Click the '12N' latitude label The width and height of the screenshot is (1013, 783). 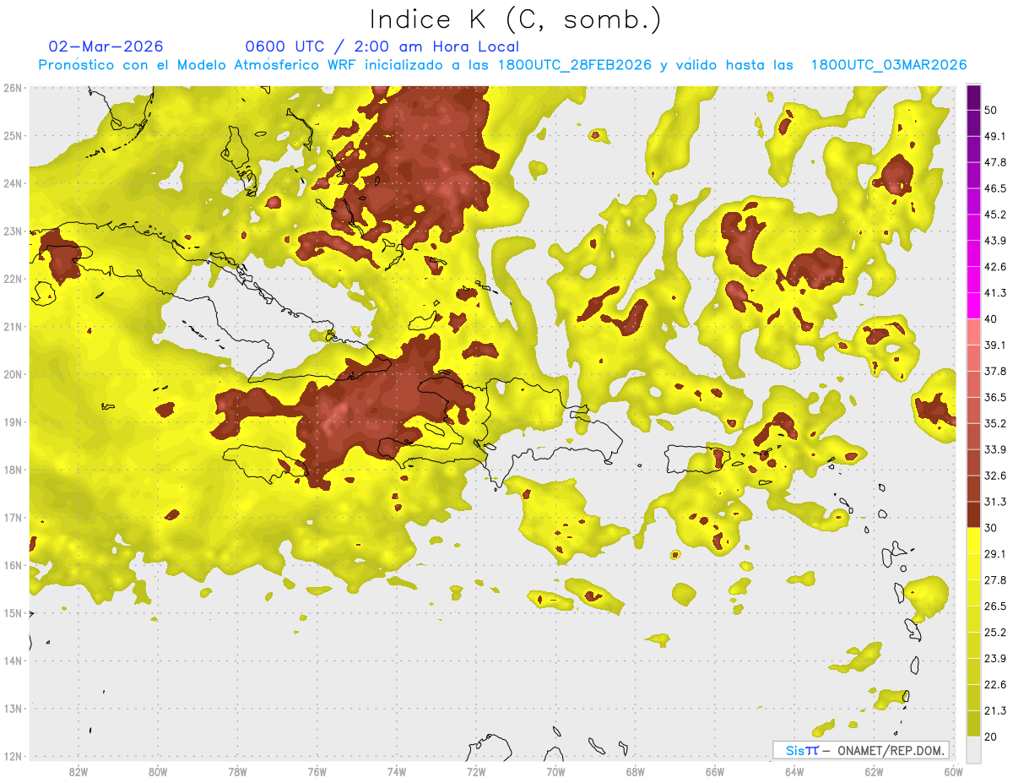[x=13, y=757]
